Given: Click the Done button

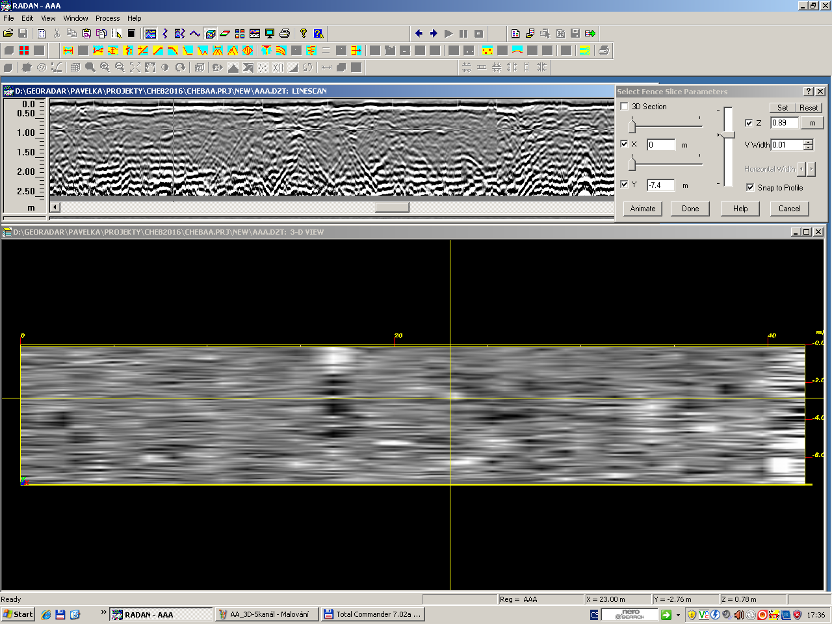Looking at the screenshot, I should tap(690, 209).
